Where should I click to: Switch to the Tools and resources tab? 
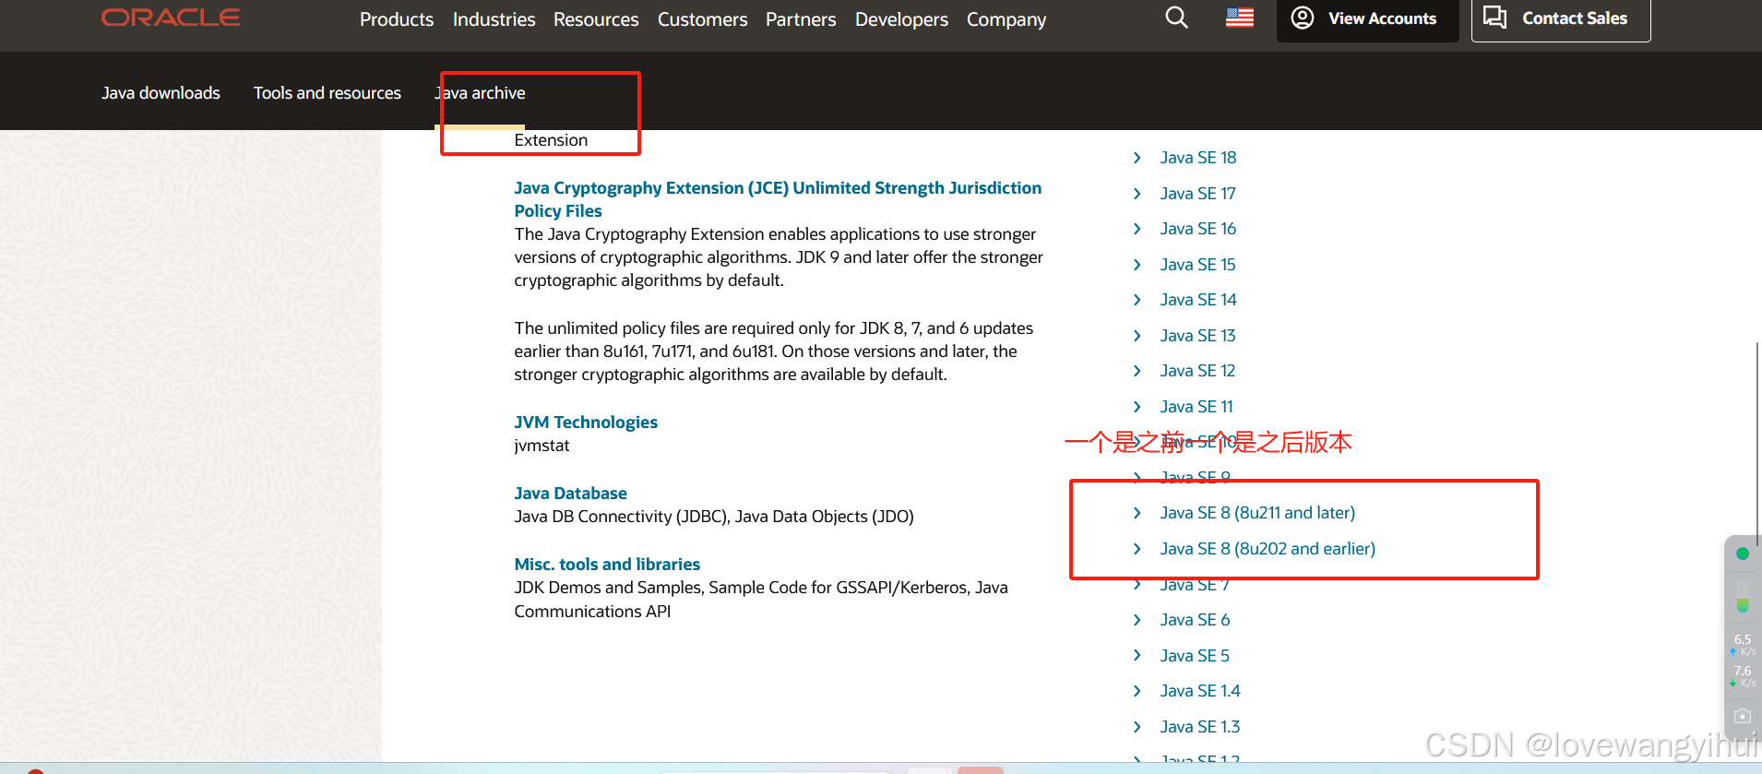pos(327,93)
